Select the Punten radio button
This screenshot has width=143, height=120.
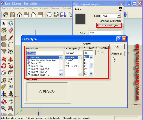coord(84,48)
